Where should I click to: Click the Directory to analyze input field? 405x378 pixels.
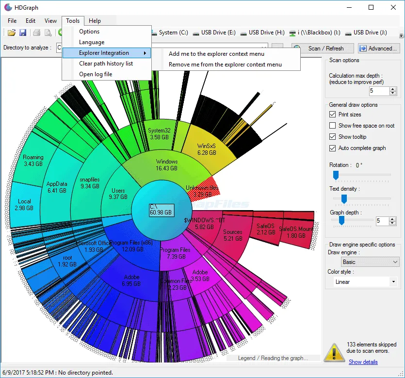(x=162, y=48)
